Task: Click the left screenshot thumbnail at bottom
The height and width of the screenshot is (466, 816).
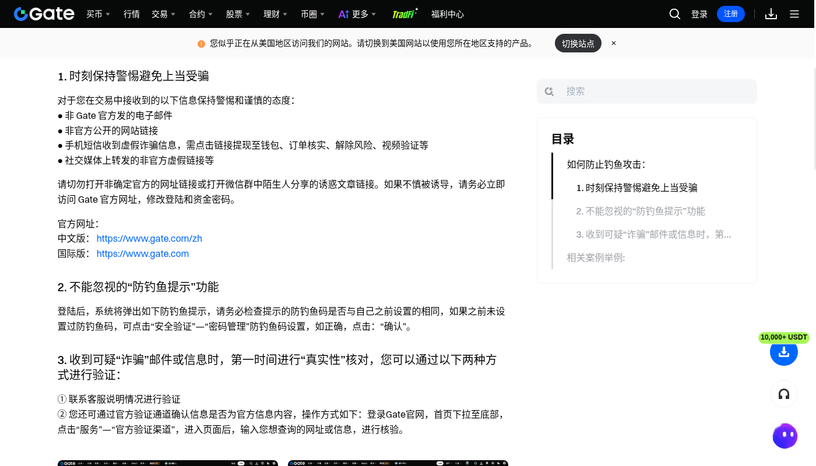Action: 168,463
